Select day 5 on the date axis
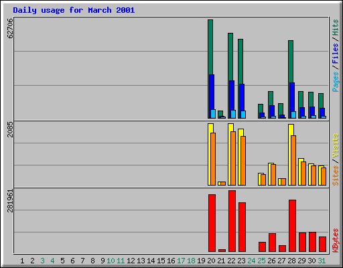Viewport: 343px width, 268px height. (x=62, y=261)
